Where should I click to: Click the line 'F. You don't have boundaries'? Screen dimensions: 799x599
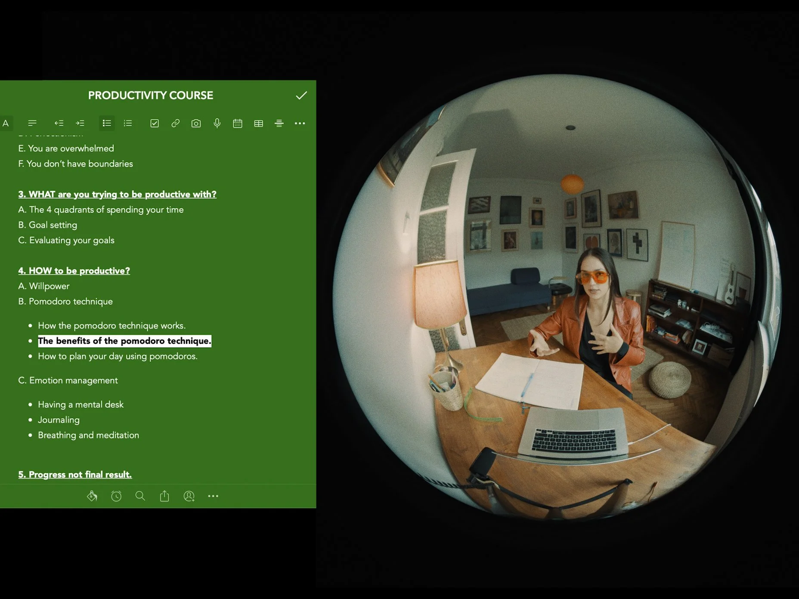coord(75,164)
